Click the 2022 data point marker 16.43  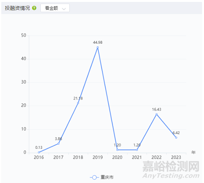pyautogui.click(x=157, y=114)
